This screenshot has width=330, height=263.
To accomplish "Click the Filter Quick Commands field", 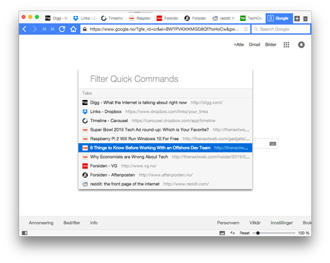I will 165,79.
